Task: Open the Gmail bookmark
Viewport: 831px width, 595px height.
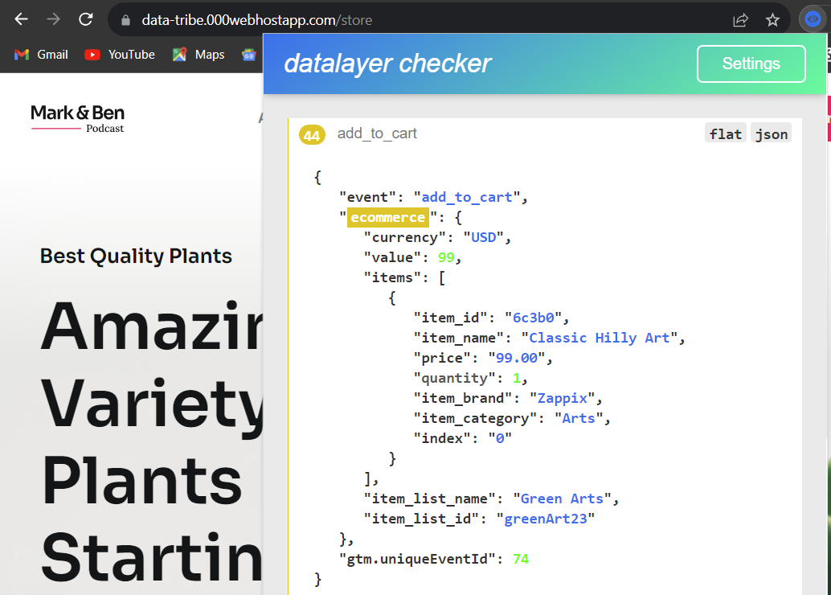Action: coord(42,55)
